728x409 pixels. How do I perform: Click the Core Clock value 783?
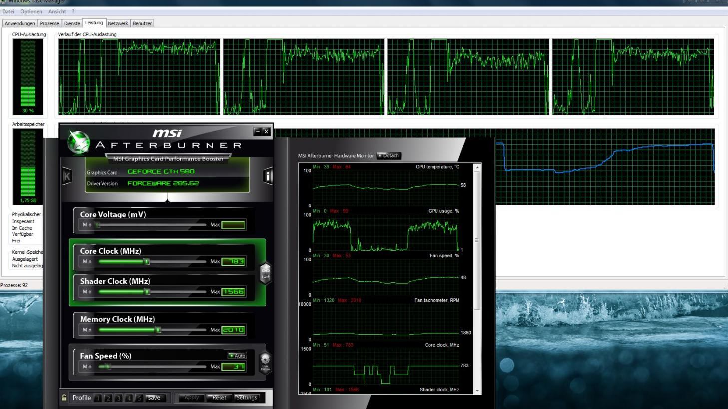tap(233, 261)
